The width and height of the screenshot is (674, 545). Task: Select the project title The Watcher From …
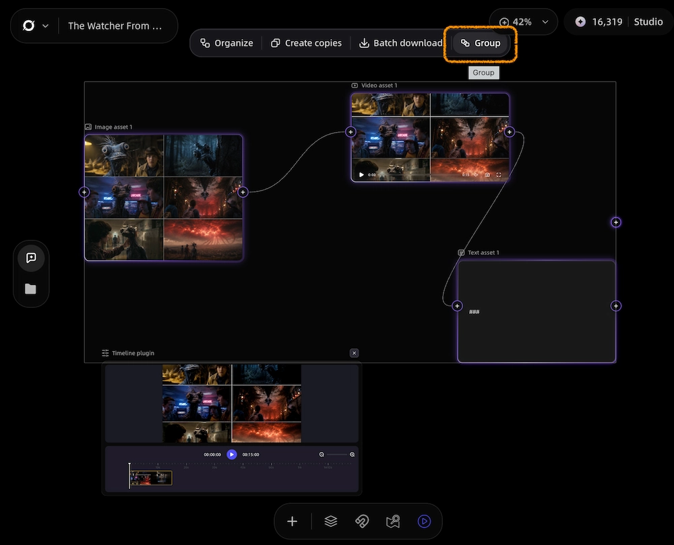coord(115,26)
